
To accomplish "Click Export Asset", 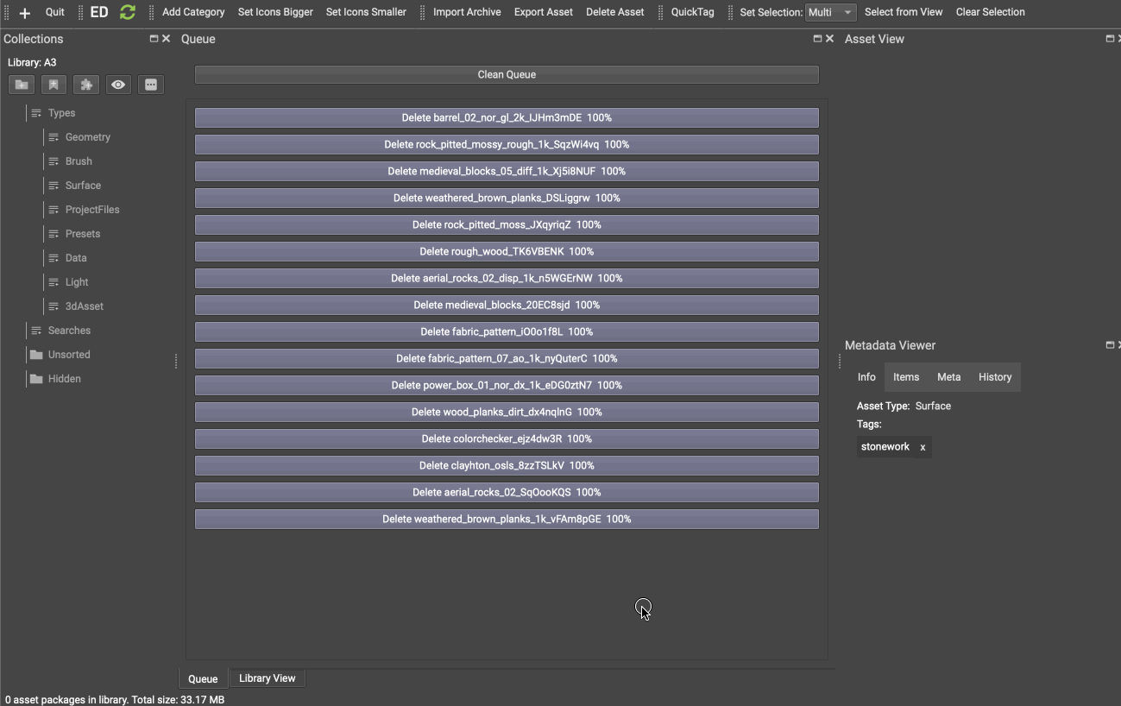I will 544,12.
